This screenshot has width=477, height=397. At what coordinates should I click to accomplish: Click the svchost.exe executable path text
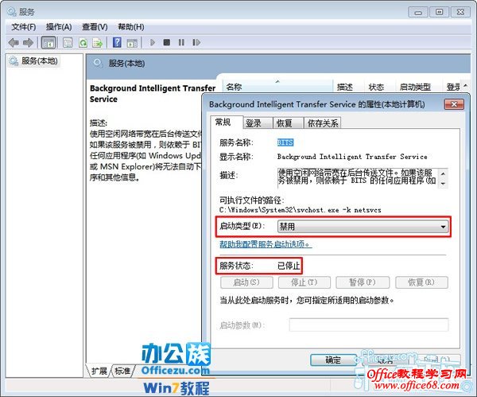pyautogui.click(x=300, y=210)
